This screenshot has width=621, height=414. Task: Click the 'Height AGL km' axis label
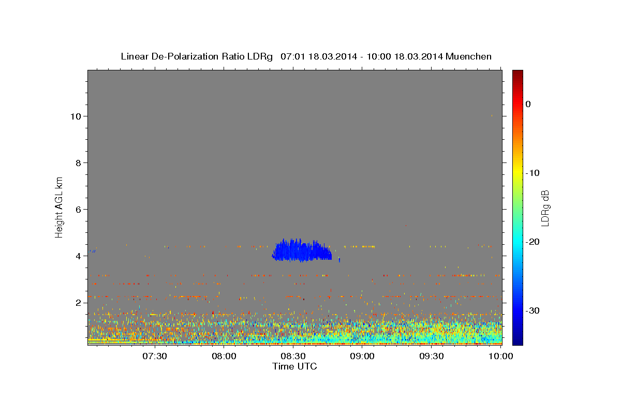click(59, 207)
